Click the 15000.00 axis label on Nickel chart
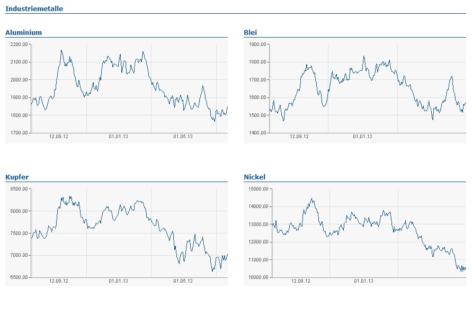This screenshot has width=472, height=325. 259,189
